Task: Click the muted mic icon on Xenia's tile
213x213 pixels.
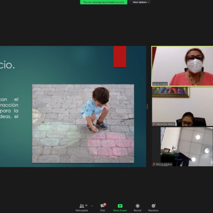Action: [154, 124]
